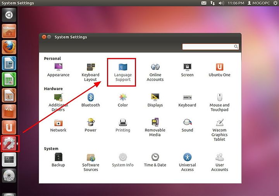Open User Accounts settings
This screenshot has height=196, width=279.
tap(219, 162)
